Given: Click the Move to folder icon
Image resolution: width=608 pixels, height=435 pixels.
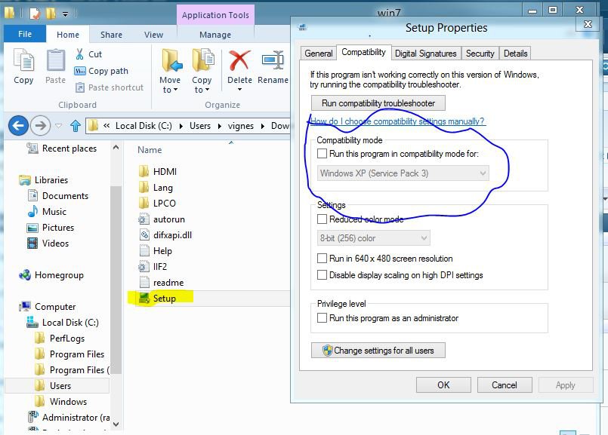Looking at the screenshot, I should tap(171, 60).
